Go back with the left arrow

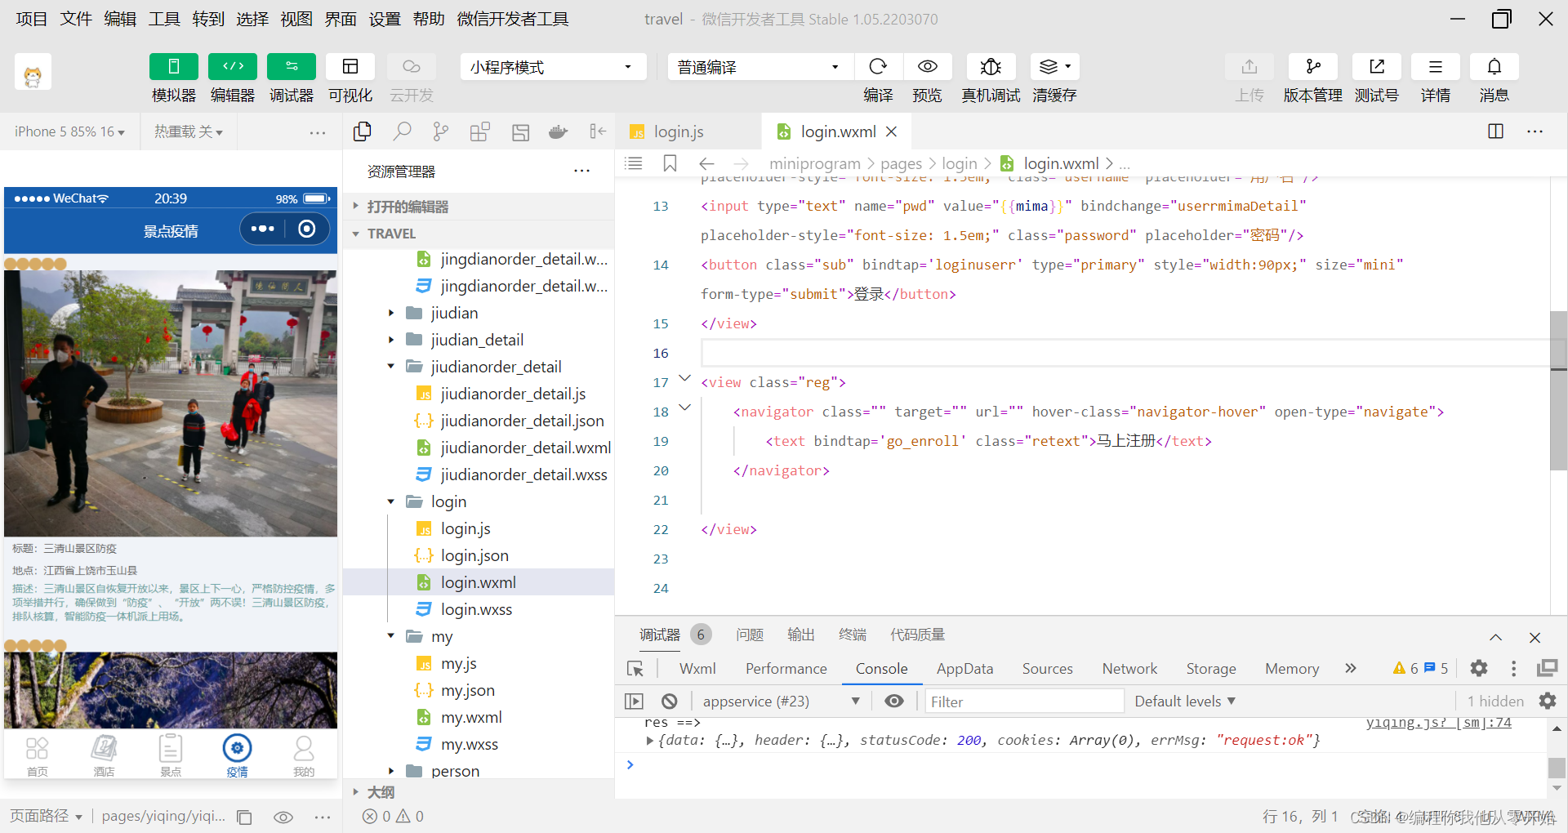pos(707,163)
